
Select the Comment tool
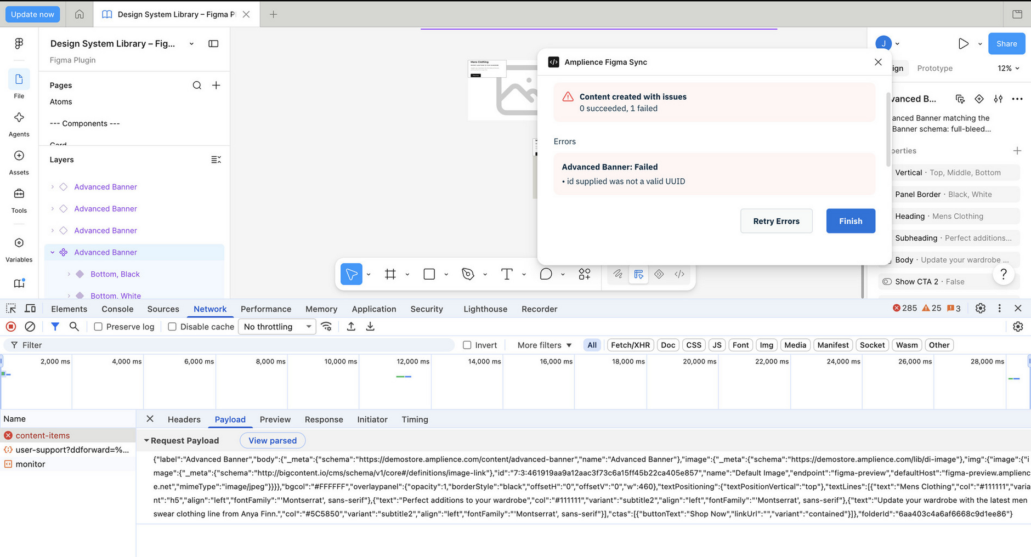tap(546, 274)
